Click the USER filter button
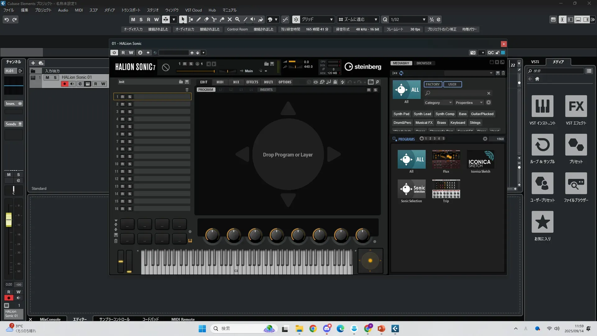This screenshot has width=597, height=336. point(452,84)
